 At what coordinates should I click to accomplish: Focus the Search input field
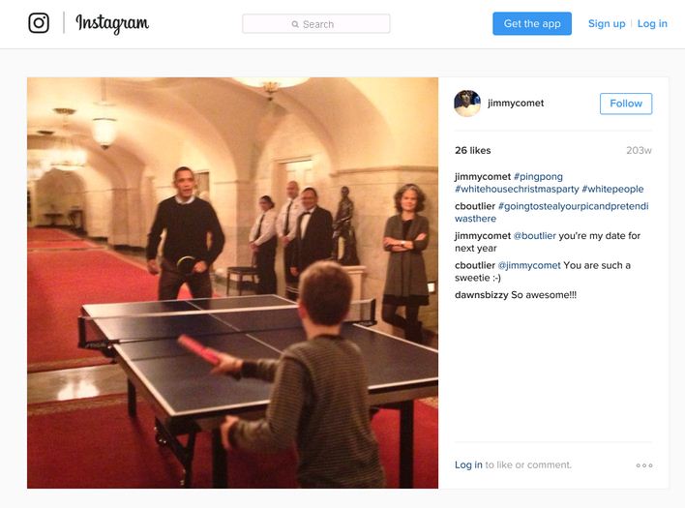[316, 23]
